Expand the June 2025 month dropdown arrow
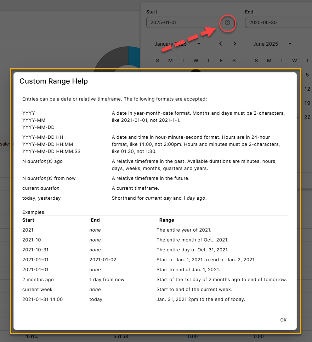 (x=290, y=44)
